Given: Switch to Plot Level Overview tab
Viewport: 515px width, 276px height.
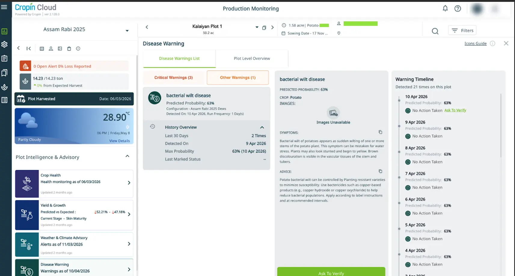Looking at the screenshot, I should (252, 59).
